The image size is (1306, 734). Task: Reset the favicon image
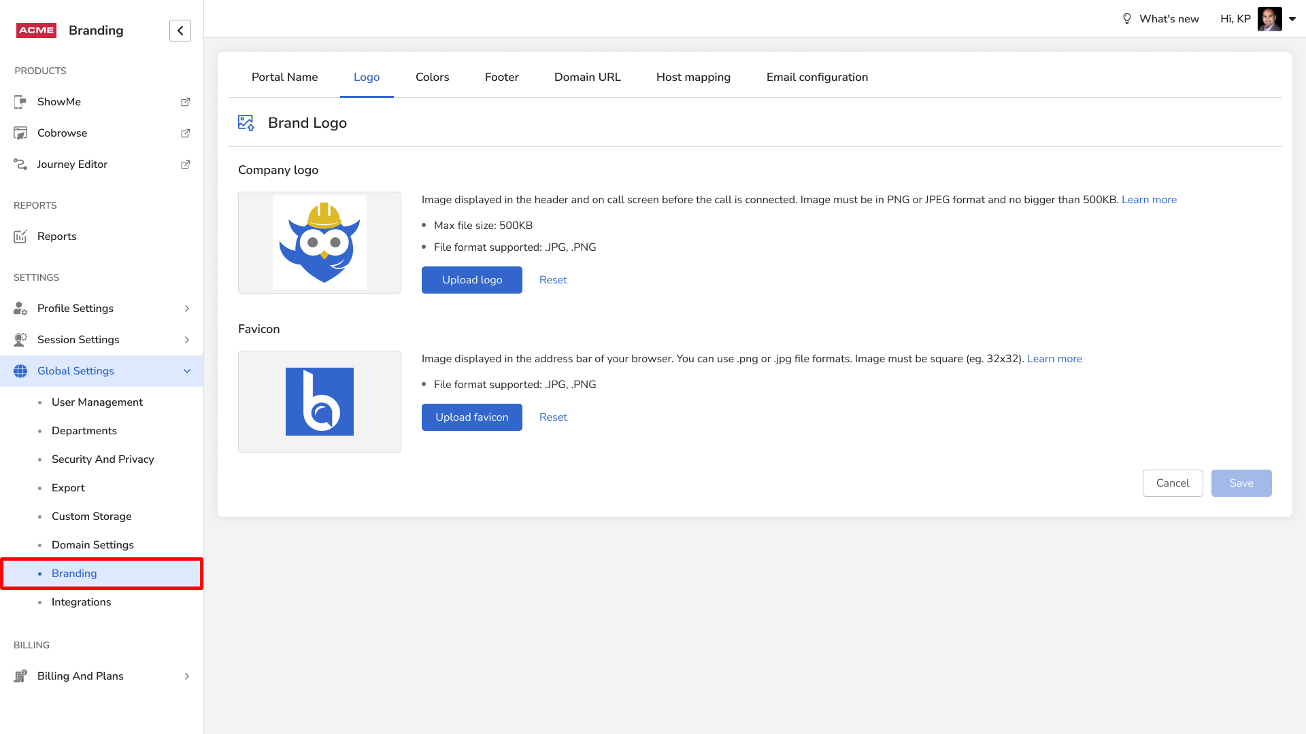553,417
